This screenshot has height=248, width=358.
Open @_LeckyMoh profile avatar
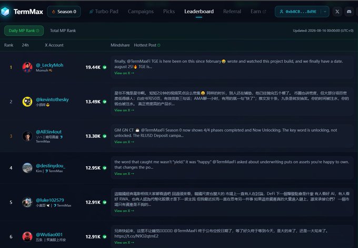[x=27, y=67]
